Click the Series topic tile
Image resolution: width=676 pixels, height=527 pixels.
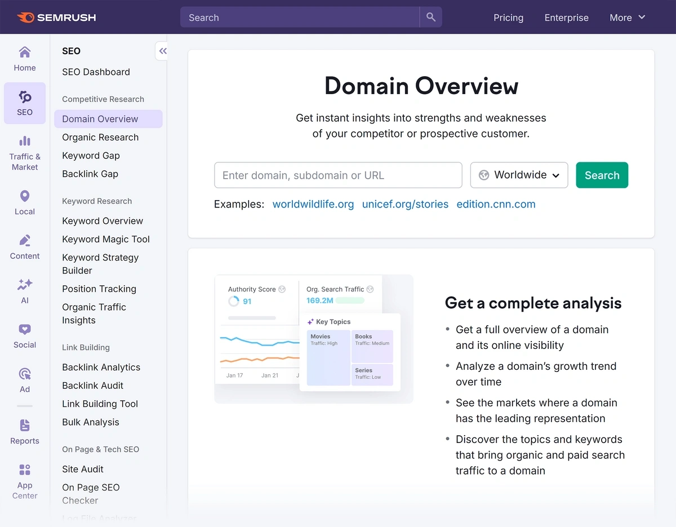tap(372, 375)
